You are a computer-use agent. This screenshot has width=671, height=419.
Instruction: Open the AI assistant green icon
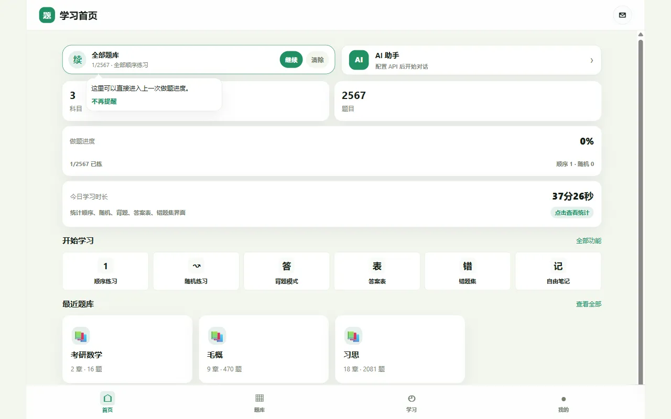[359, 60]
